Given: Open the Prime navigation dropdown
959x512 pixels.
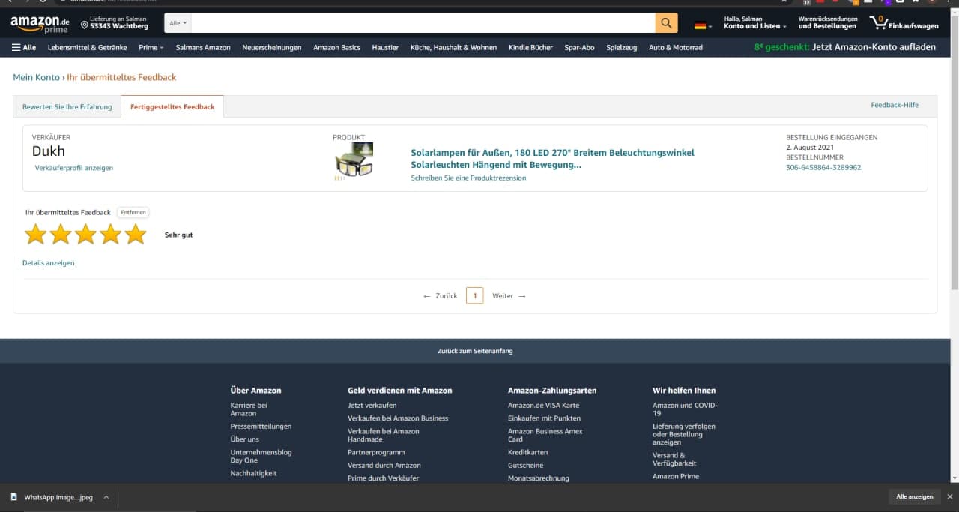Looking at the screenshot, I should 151,47.
